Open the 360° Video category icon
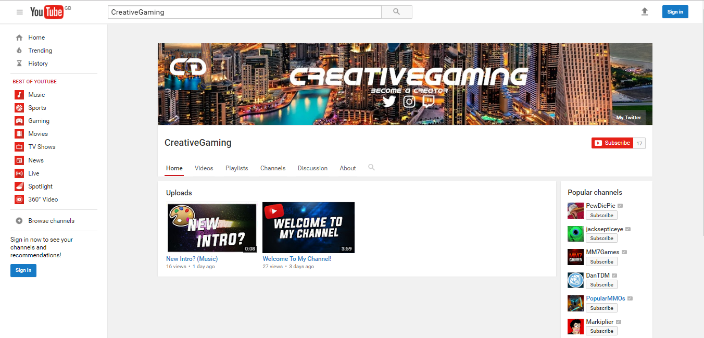Screen dimensions: 704x338 coord(19,199)
